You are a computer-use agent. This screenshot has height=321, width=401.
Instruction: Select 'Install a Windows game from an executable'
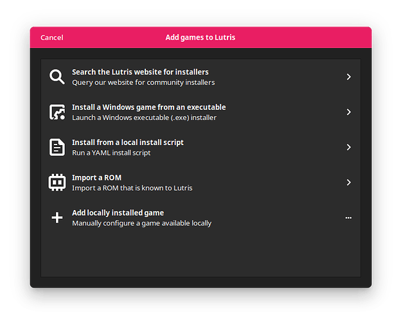click(x=149, y=107)
